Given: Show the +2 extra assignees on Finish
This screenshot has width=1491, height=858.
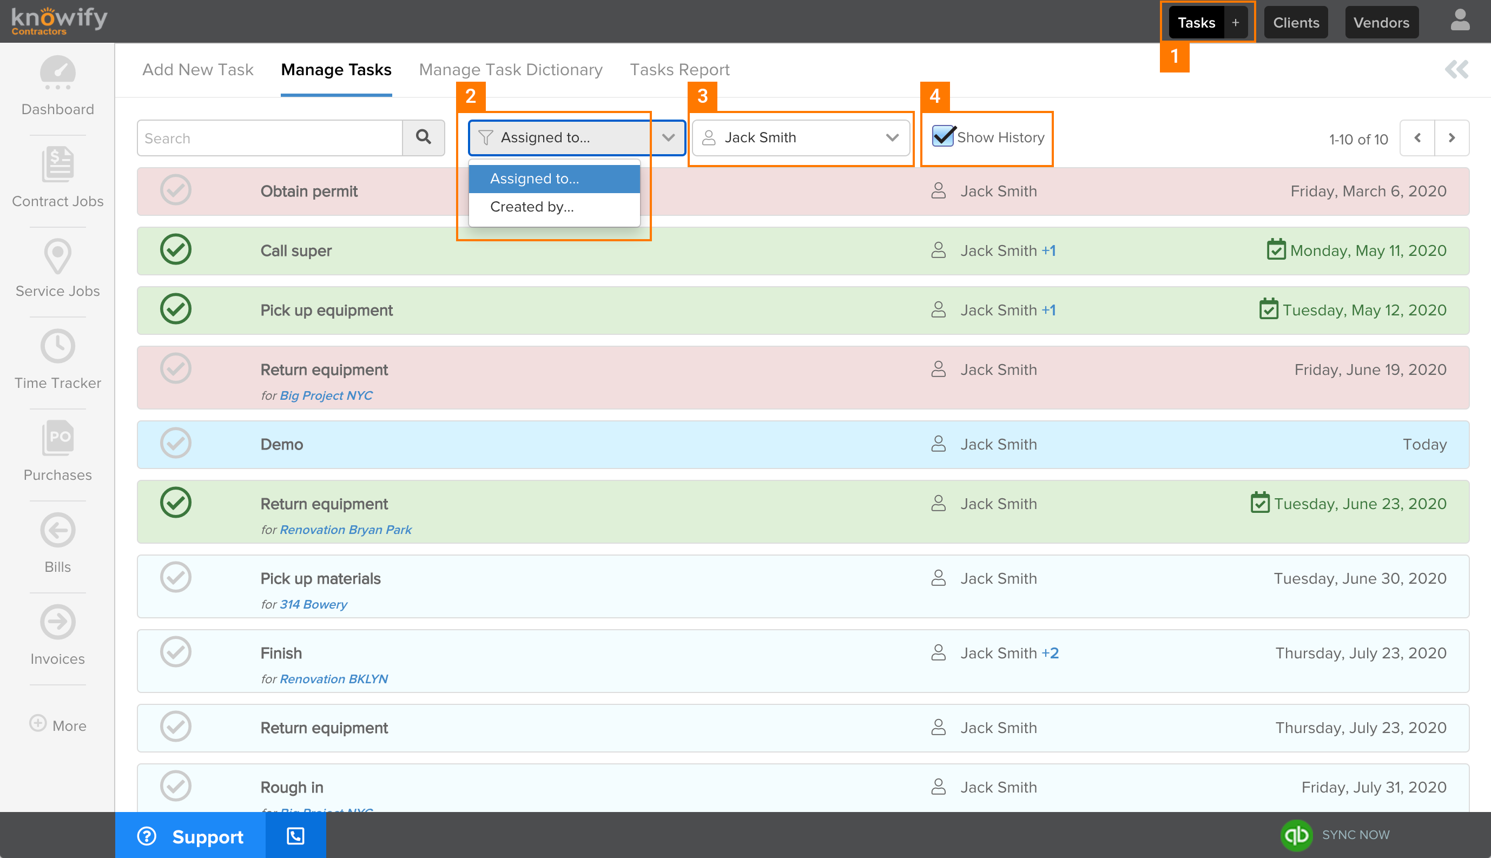Looking at the screenshot, I should pos(1050,653).
